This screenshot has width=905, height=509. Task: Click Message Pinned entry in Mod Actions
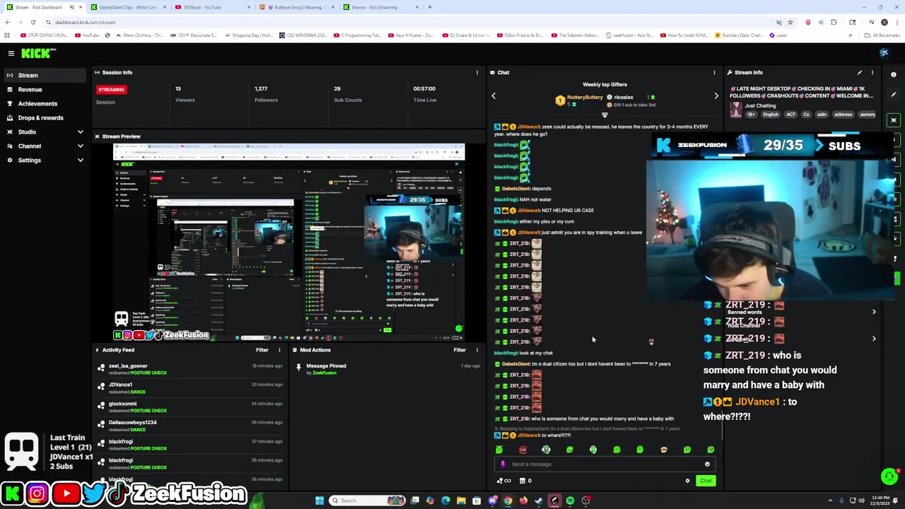click(x=326, y=366)
